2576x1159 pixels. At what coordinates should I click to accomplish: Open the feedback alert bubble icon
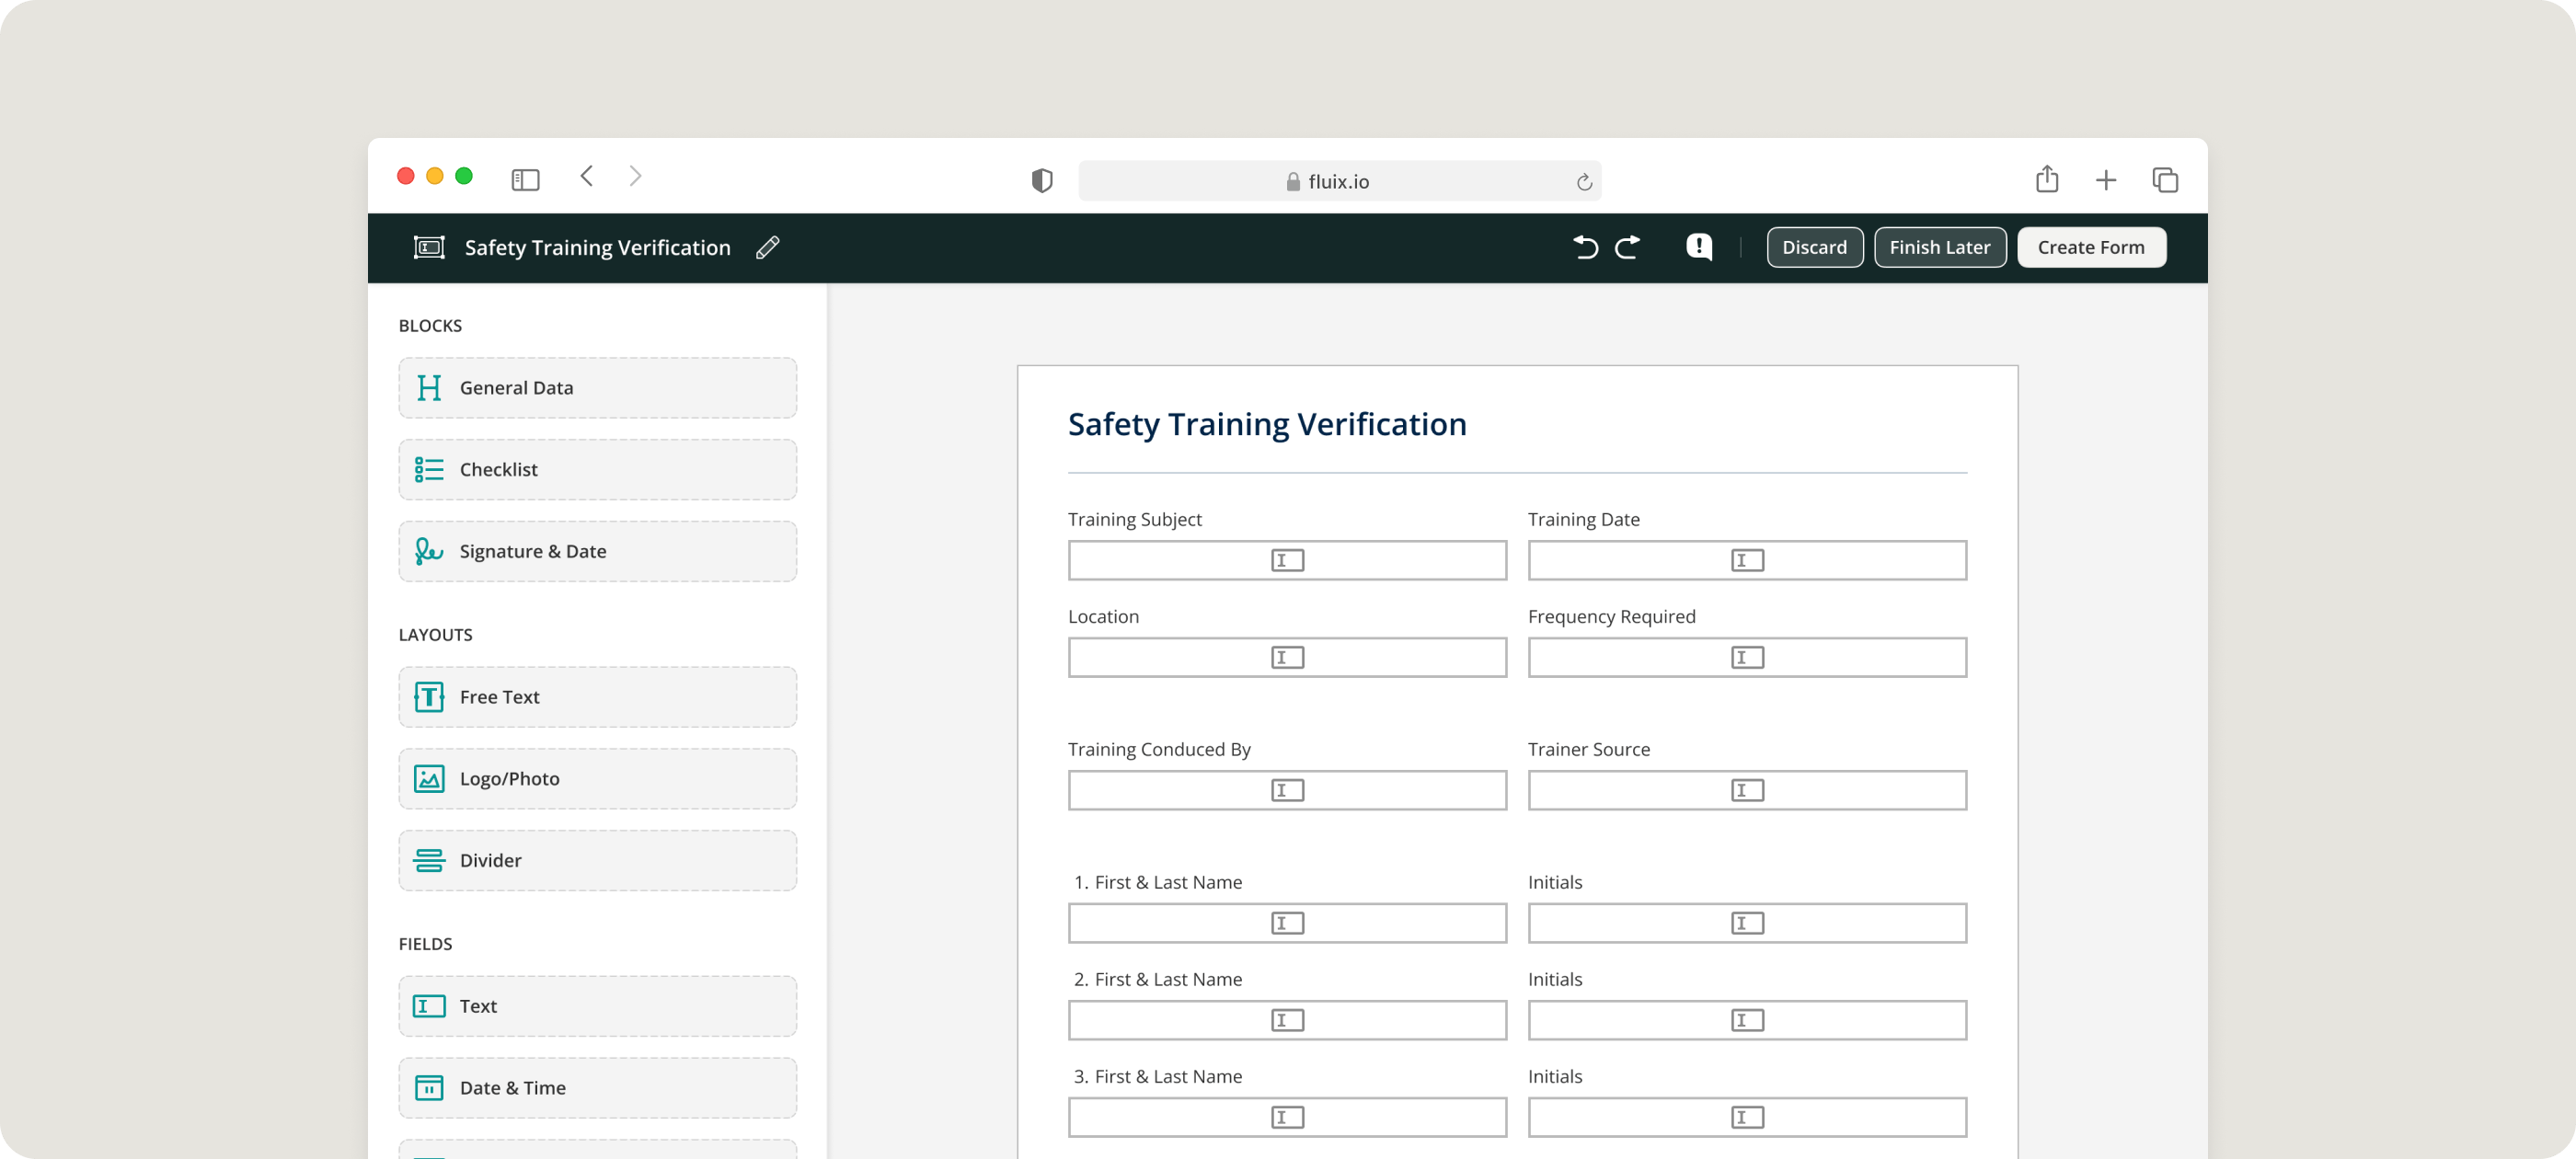[1699, 247]
